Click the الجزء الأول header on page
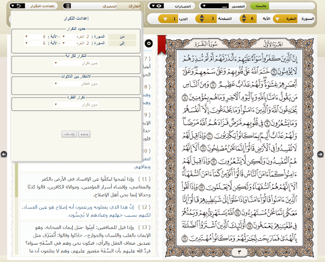 (x=273, y=44)
